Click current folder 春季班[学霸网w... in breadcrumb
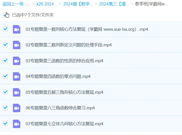 (151, 4)
